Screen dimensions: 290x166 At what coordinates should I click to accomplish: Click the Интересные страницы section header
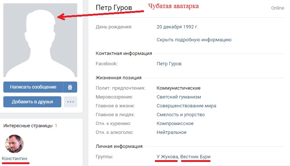coord(28,126)
